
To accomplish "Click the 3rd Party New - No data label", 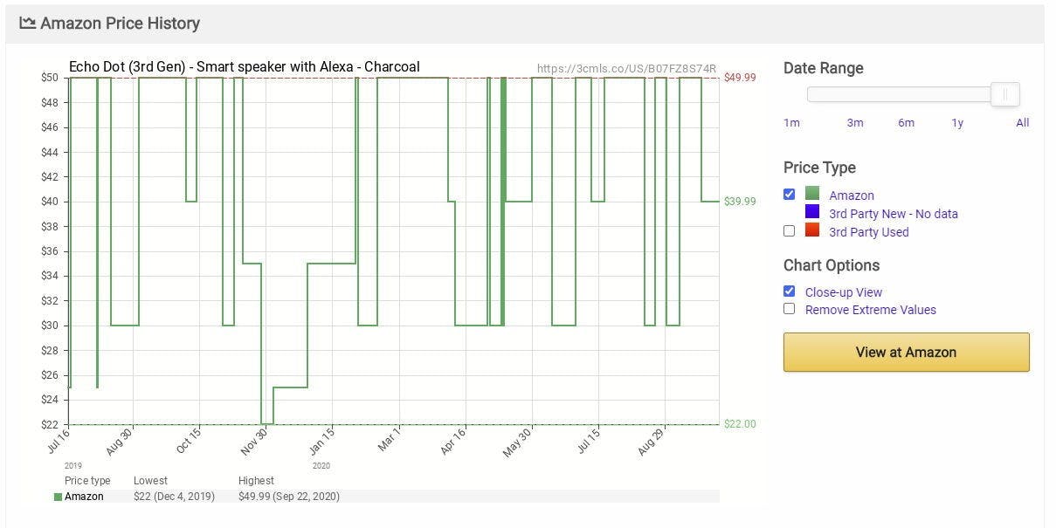I will [x=894, y=214].
